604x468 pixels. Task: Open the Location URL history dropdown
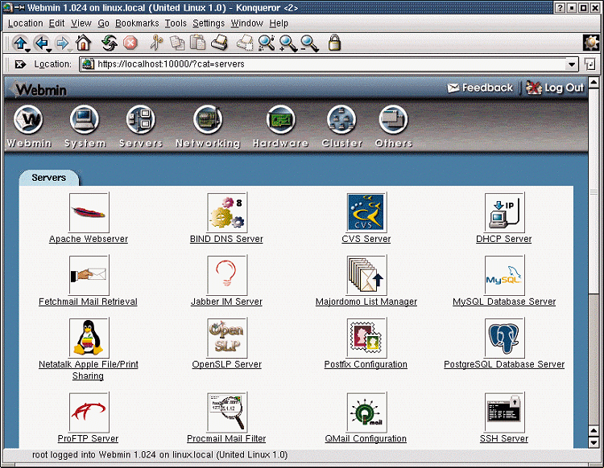coord(572,64)
